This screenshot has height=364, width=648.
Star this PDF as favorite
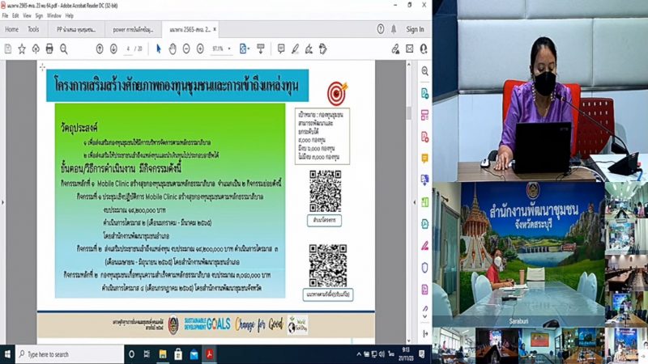(x=22, y=49)
